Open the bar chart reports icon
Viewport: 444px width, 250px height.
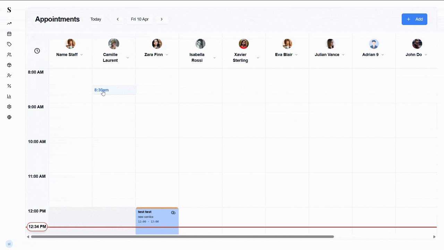coord(9,97)
